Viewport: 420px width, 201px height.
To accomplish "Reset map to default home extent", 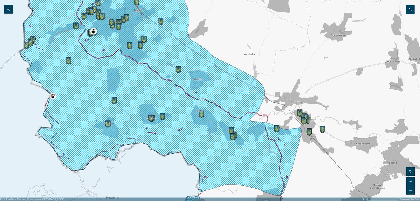I will tap(410, 172).
